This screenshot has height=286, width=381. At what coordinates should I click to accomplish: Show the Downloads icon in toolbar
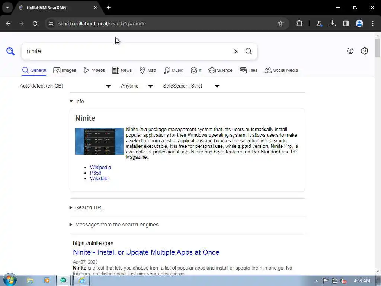pos(332,23)
